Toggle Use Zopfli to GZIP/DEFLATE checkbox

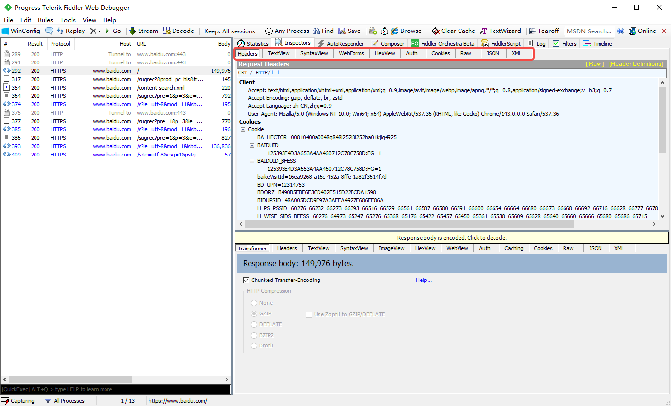click(x=309, y=314)
